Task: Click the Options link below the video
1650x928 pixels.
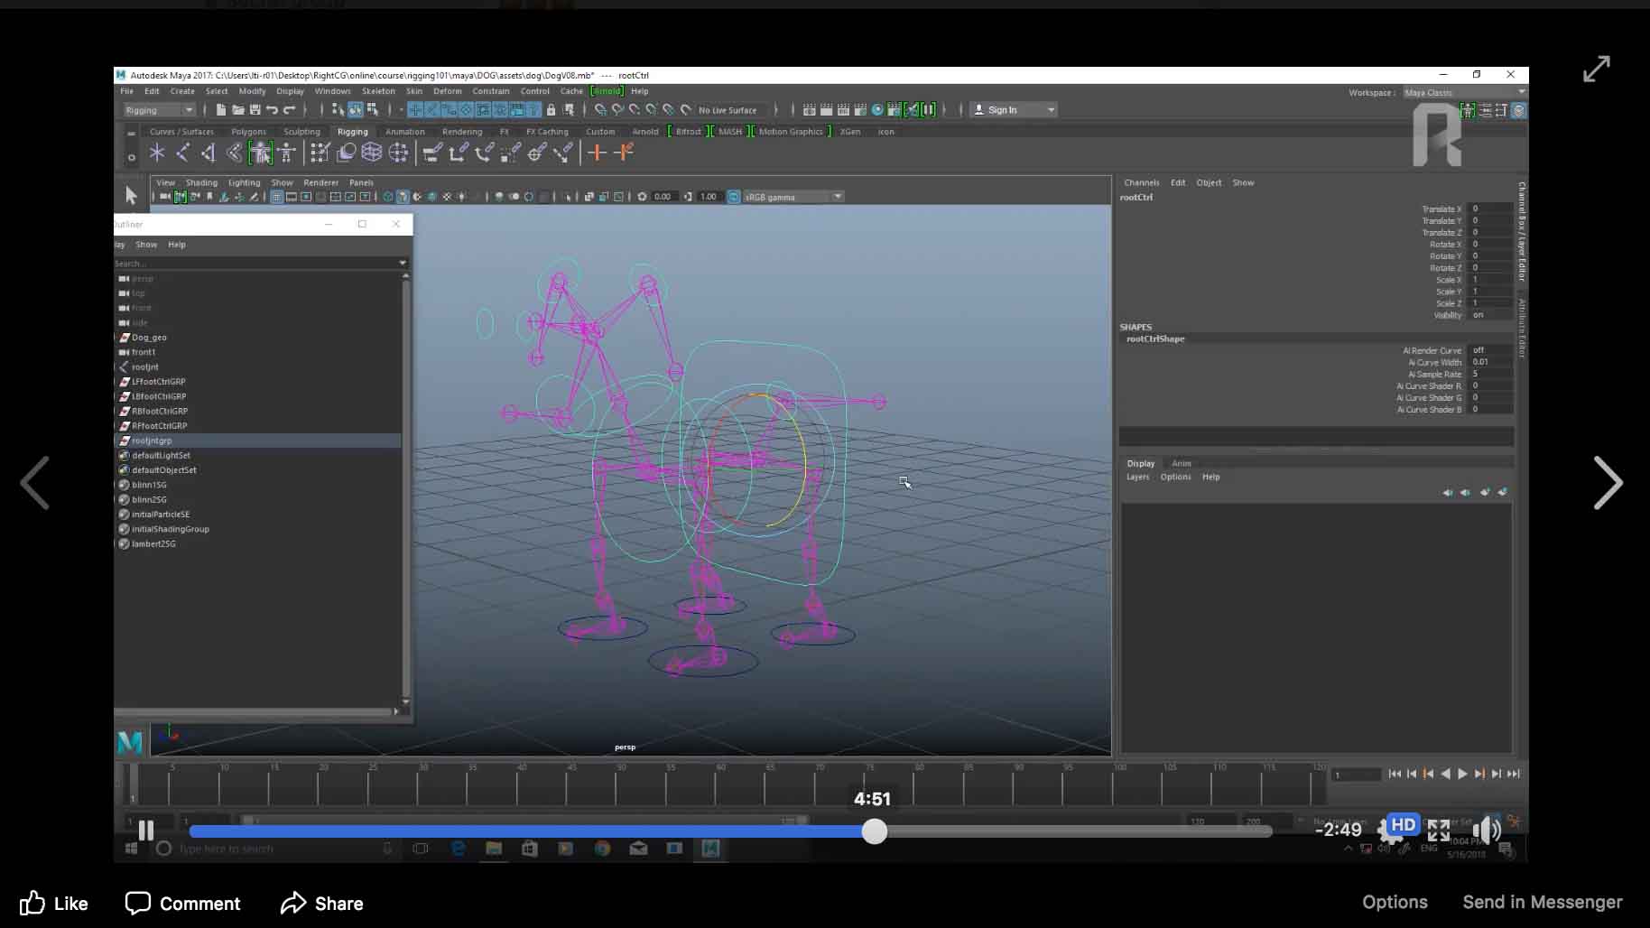Action: pos(1395,902)
